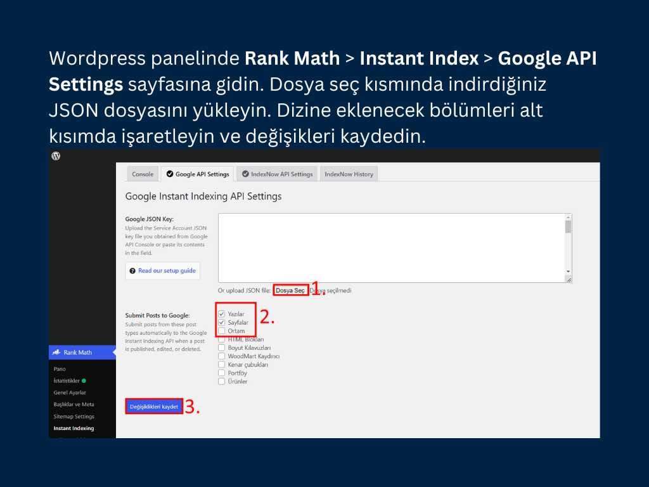This screenshot has width=649, height=487.
Task: Open the Rank Math sidebar menu
Action: click(82, 353)
